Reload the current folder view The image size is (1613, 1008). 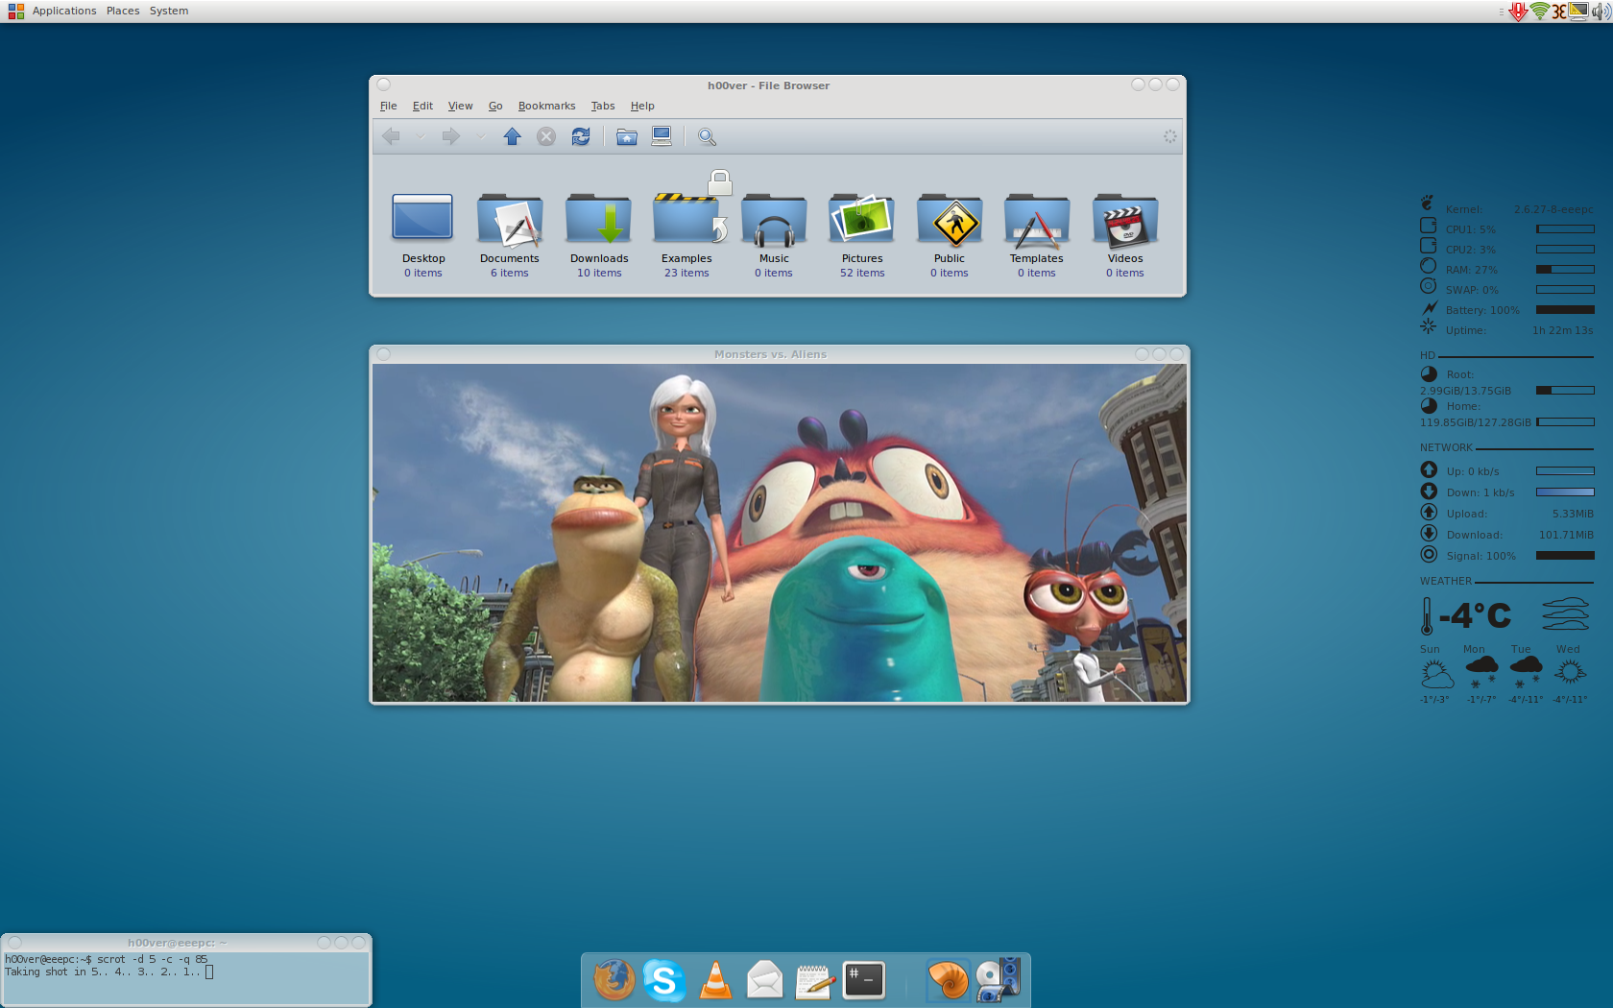point(581,136)
